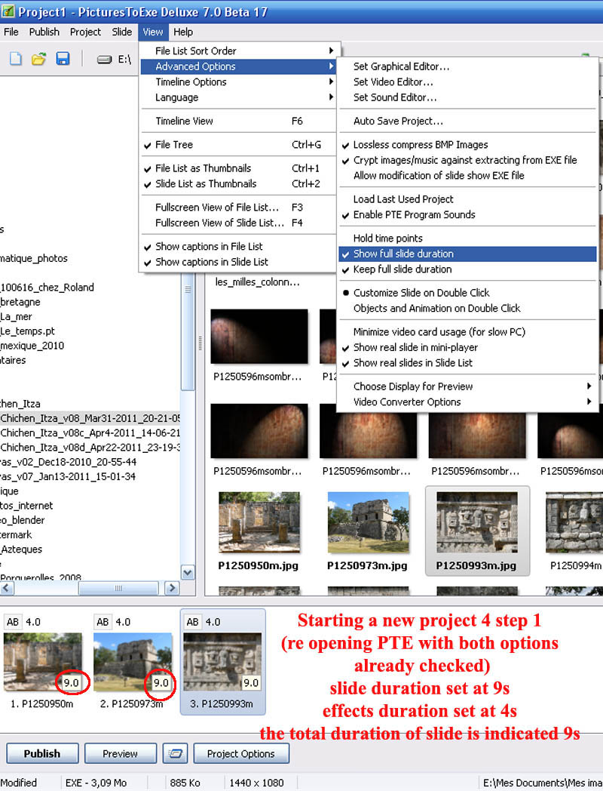The height and width of the screenshot is (791, 603).
Task: Toggle Keep full slide duration option
Action: (x=403, y=269)
